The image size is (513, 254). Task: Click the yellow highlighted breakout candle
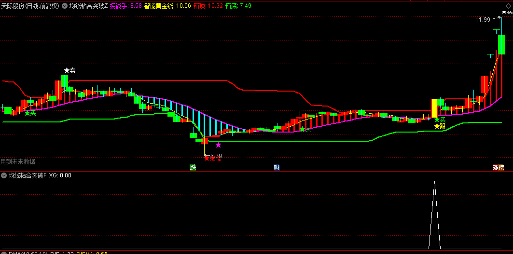434,108
